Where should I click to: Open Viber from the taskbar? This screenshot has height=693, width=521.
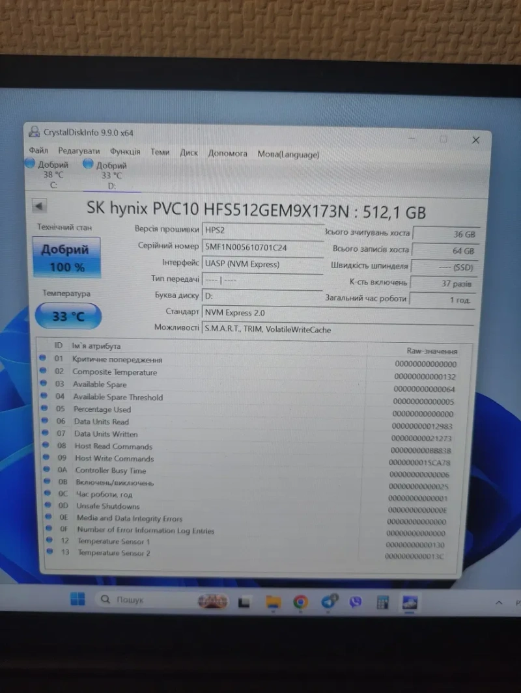click(355, 602)
